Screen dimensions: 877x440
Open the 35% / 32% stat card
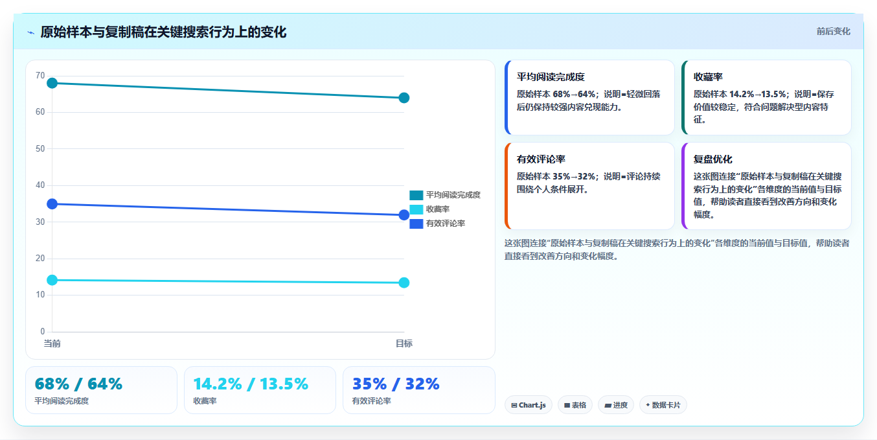419,390
